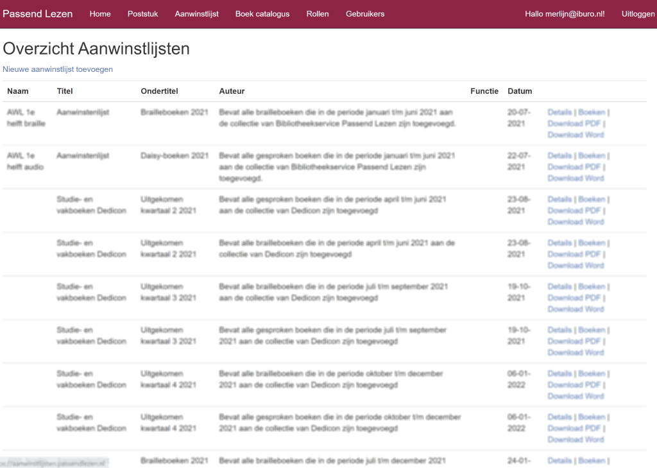Open the Boek catalogus page
Viewport: 657px width, 468px height.
(262, 13)
